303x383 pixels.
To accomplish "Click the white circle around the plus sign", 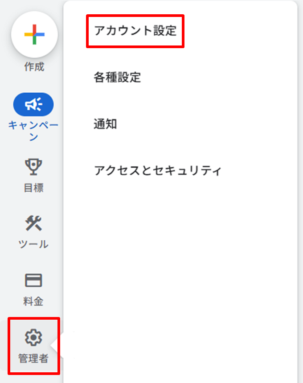I will tap(34, 34).
